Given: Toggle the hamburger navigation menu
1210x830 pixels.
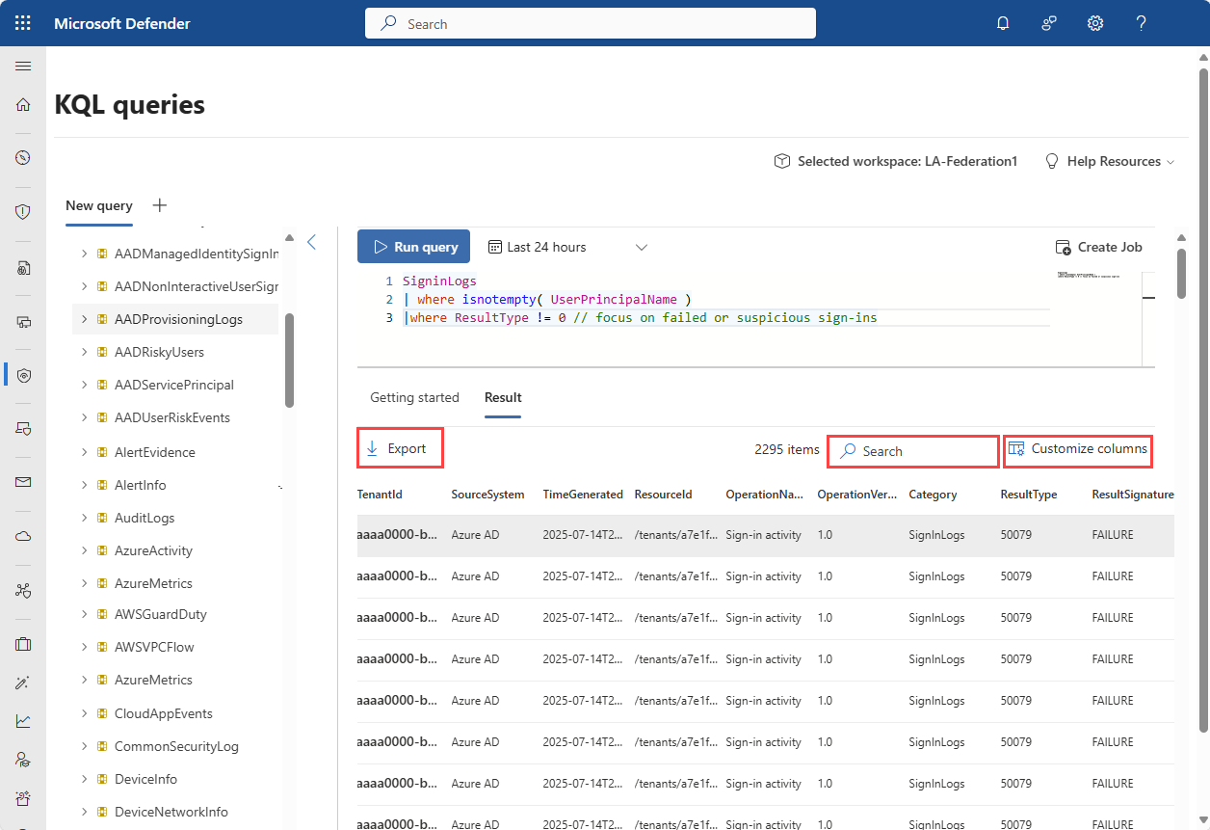Looking at the screenshot, I should pyautogui.click(x=23, y=66).
